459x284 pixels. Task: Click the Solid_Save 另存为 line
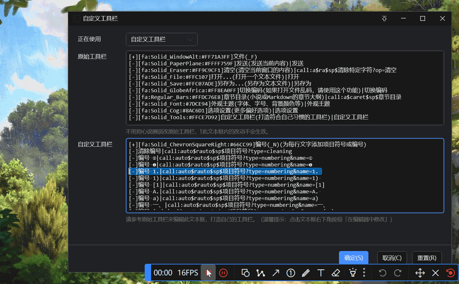(220, 84)
